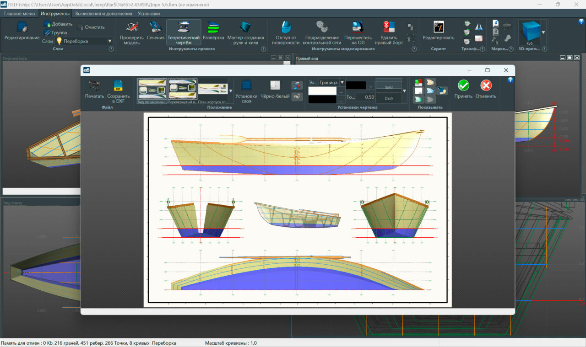Expand 3D primitives gallery arrow
Image resolution: width=586 pixels, height=347 pixels.
click(543, 32)
